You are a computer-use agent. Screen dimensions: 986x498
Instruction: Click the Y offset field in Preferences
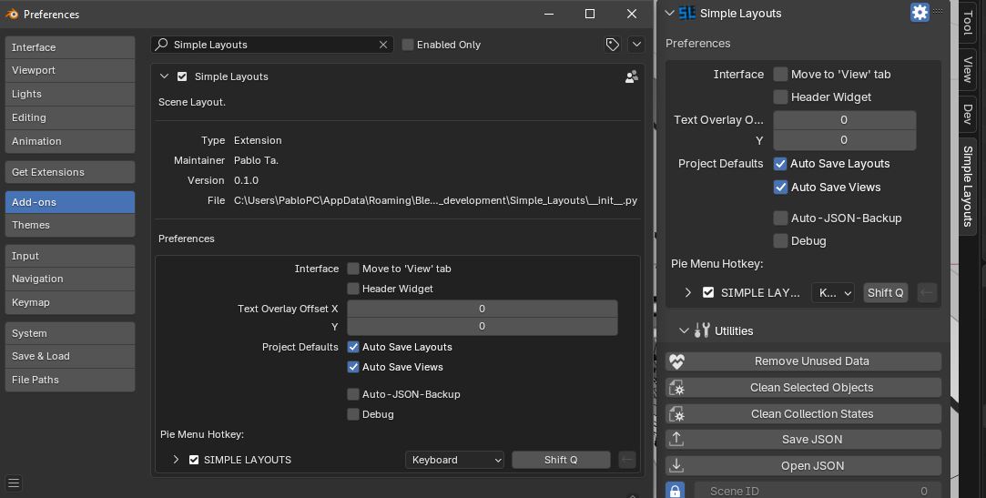pos(483,326)
